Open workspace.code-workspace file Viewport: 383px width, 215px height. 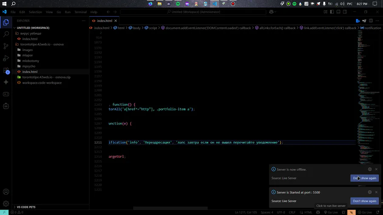point(42,82)
